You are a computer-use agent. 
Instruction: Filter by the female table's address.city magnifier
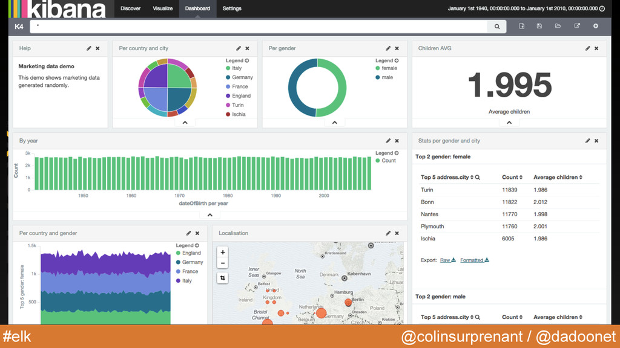coord(478,178)
